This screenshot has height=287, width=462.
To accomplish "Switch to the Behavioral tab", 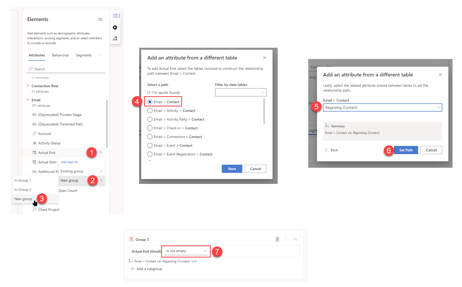I will pyautogui.click(x=60, y=55).
